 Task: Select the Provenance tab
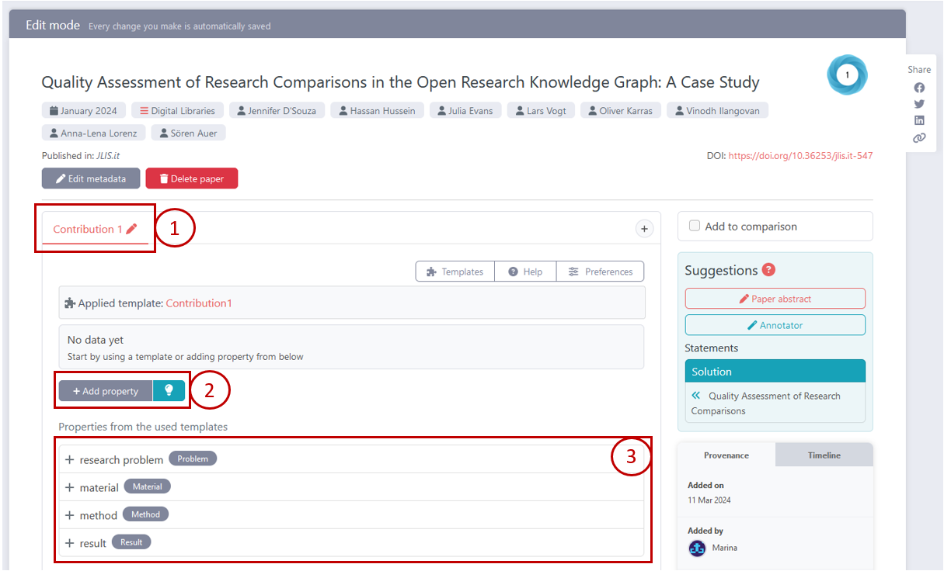(x=726, y=455)
